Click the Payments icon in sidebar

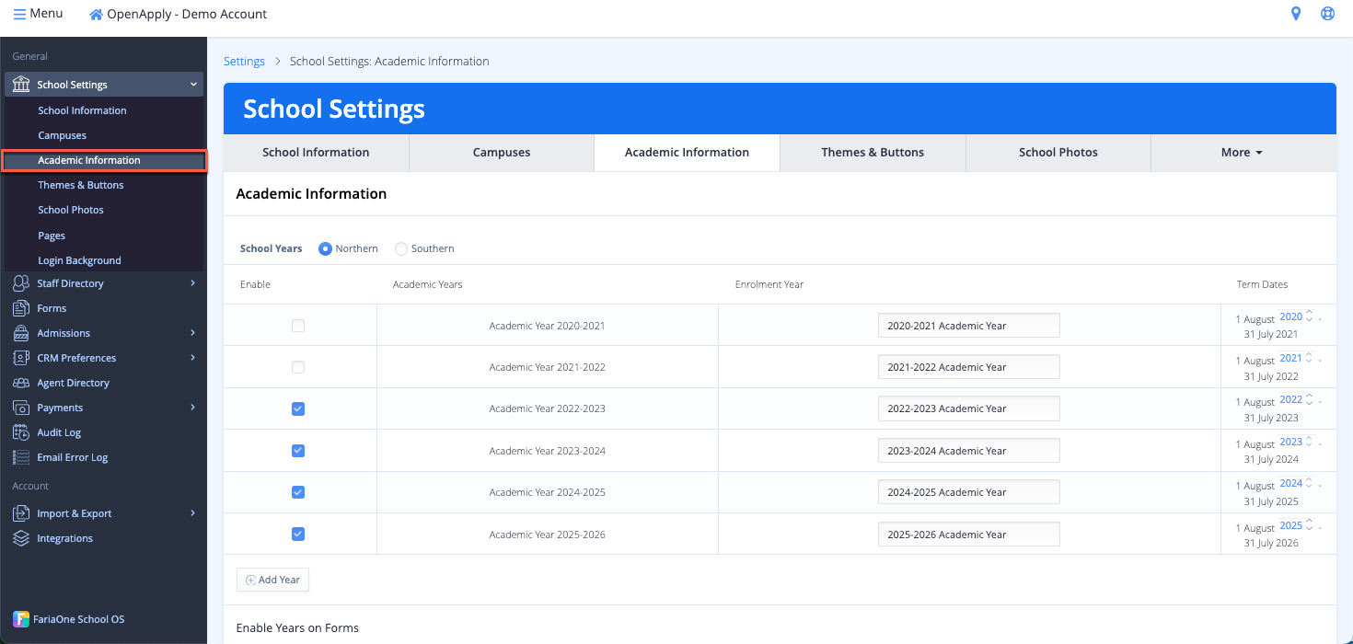click(21, 408)
